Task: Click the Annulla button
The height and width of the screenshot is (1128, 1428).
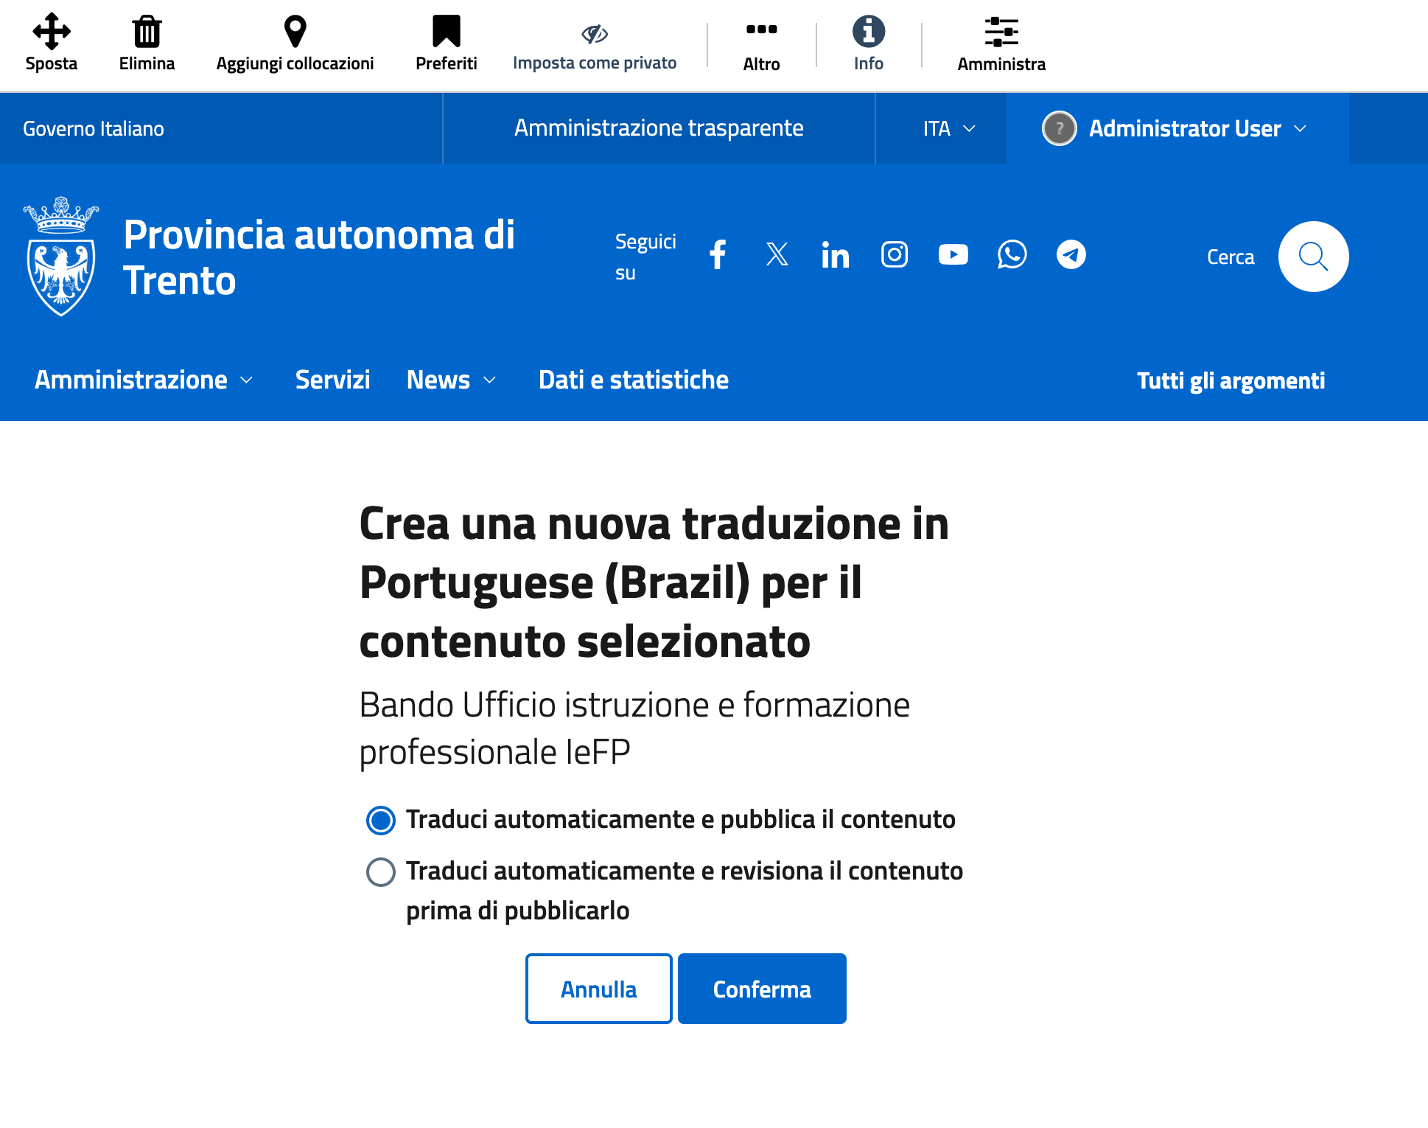Action: [598, 989]
